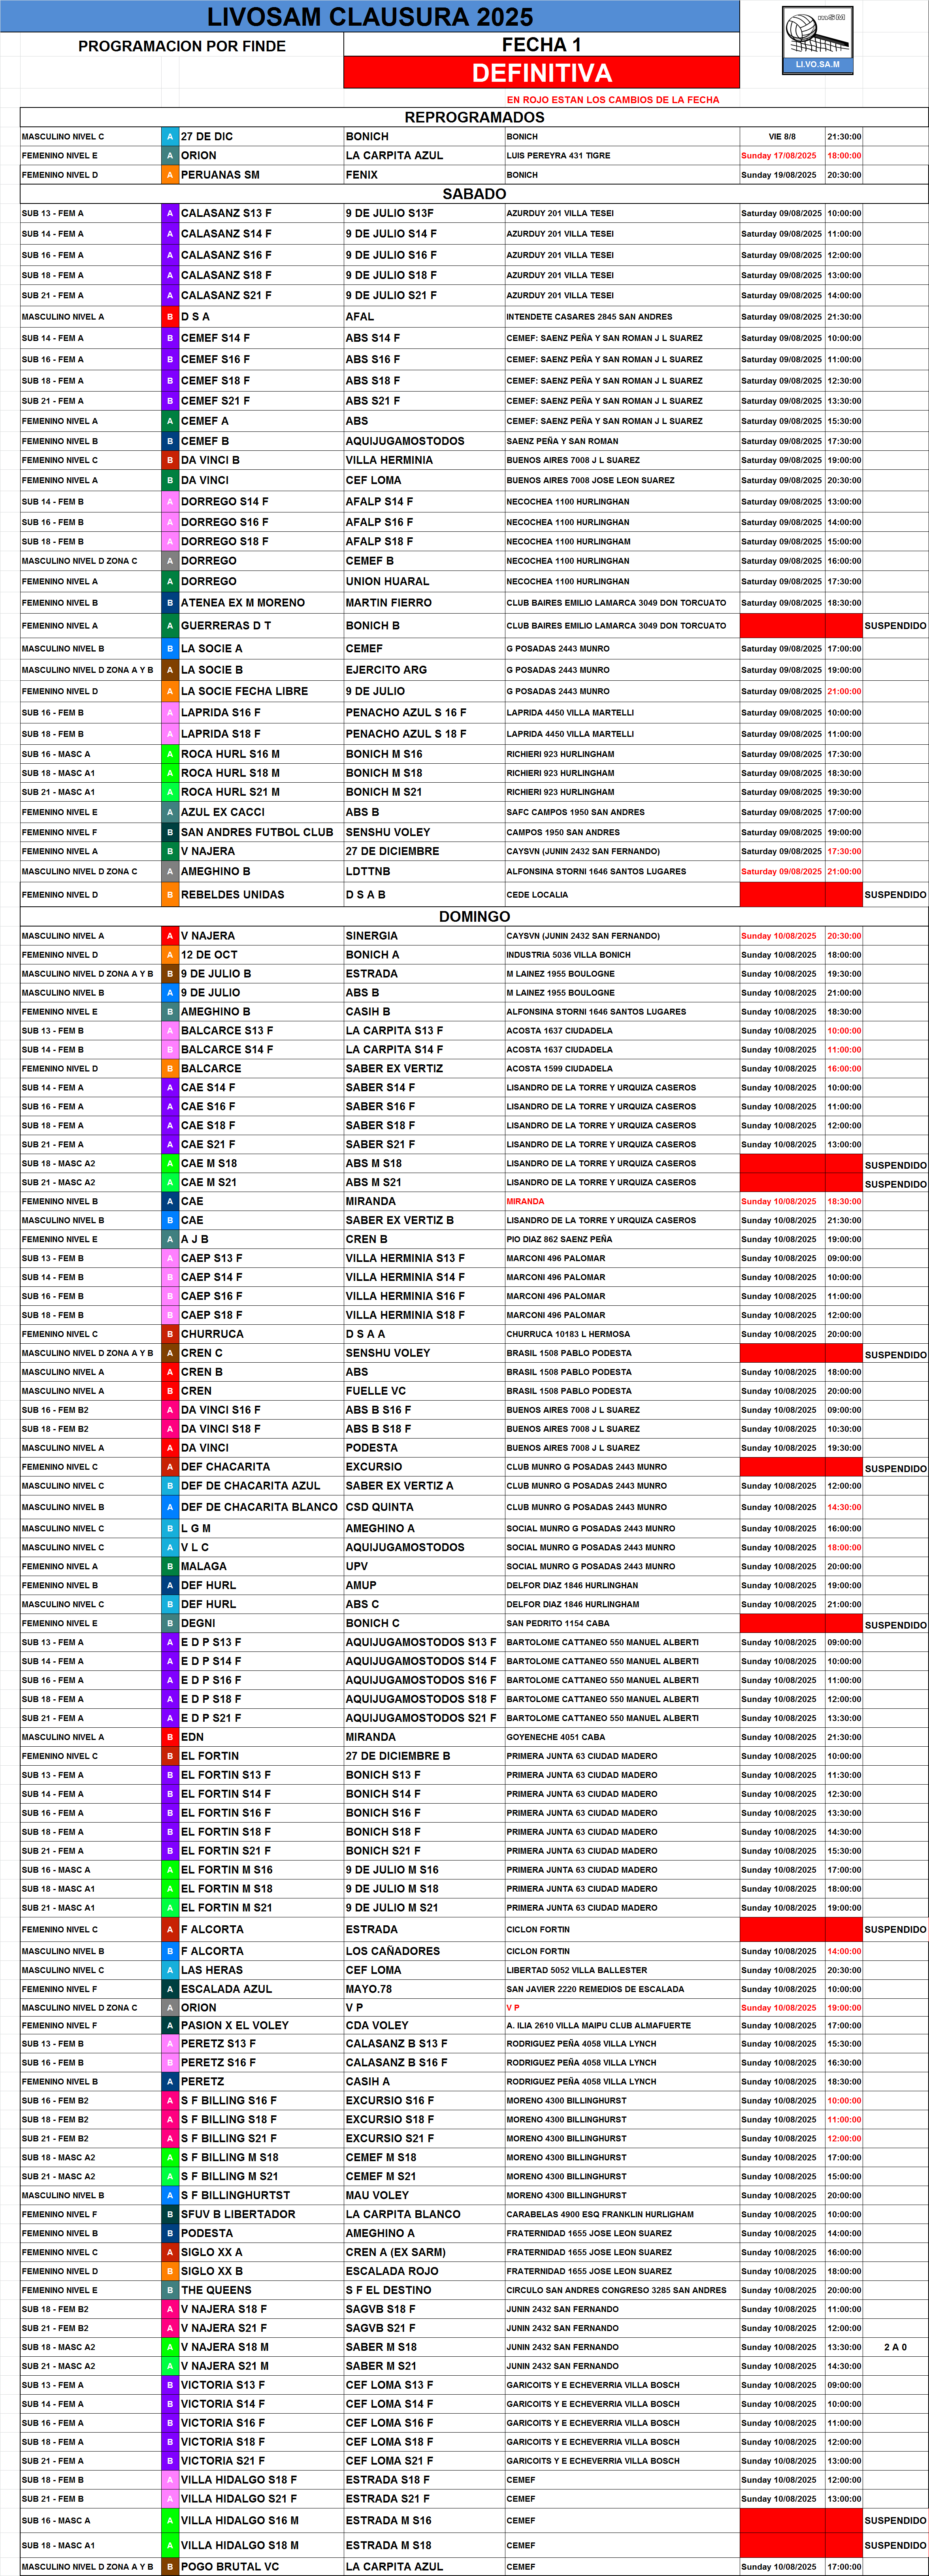
Task: Select the PROGRAMACION POR FINDE cell
Action: [x=182, y=46]
